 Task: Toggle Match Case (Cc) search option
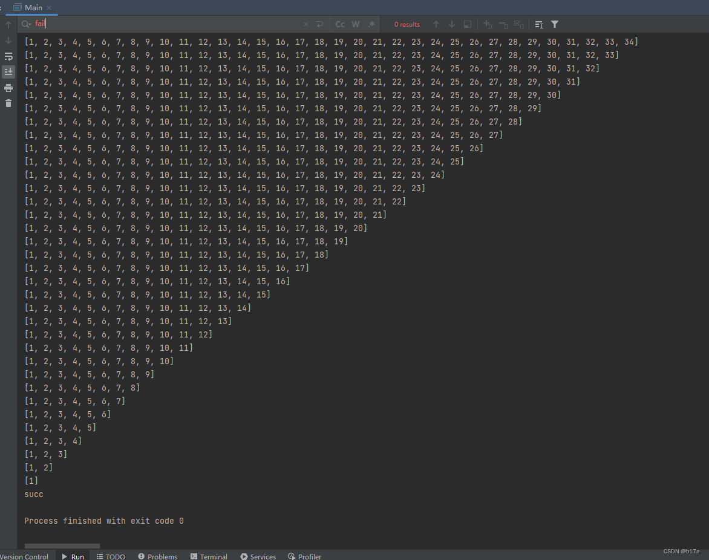(340, 24)
